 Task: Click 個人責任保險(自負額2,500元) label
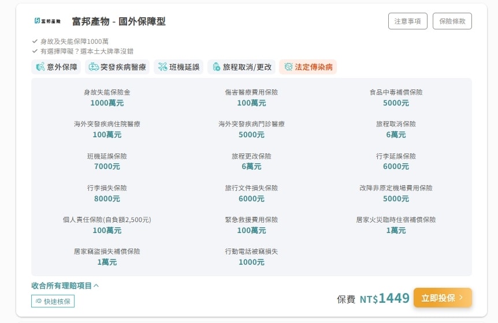point(107,220)
